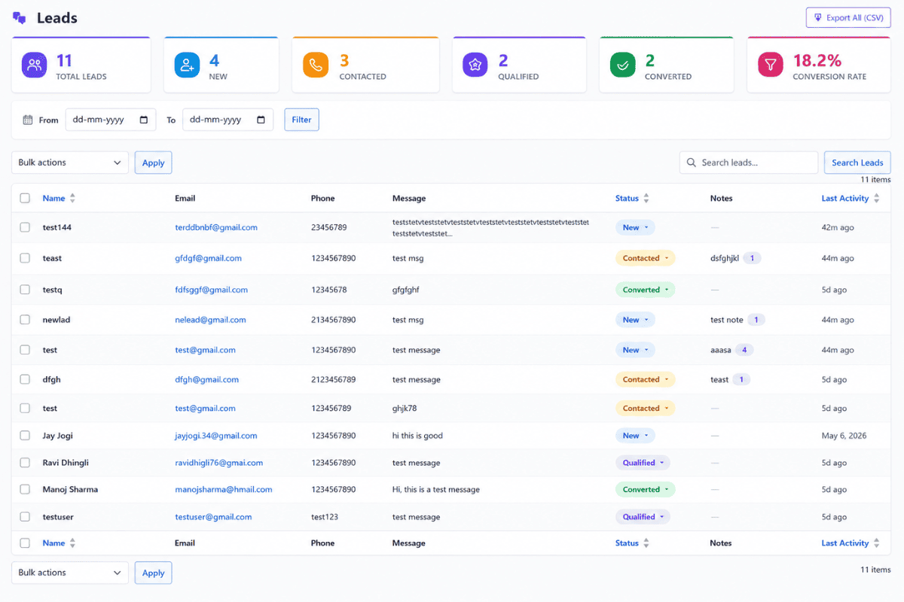This screenshot has height=602, width=904.
Task: Sort by Name using header sort arrows
Action: (x=72, y=199)
